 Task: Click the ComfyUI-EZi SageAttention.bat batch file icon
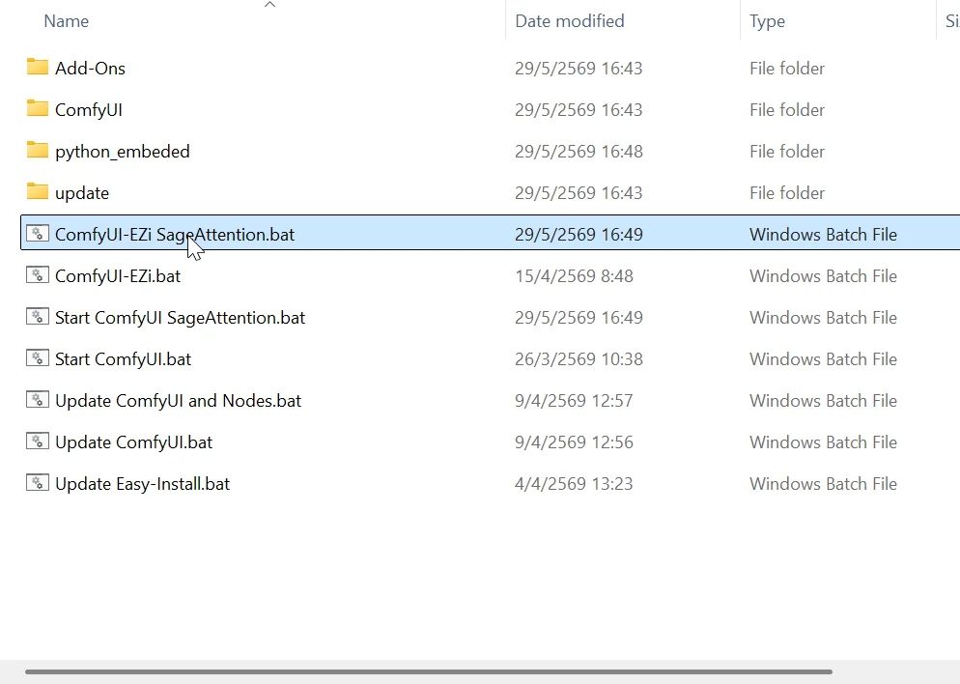click(38, 233)
